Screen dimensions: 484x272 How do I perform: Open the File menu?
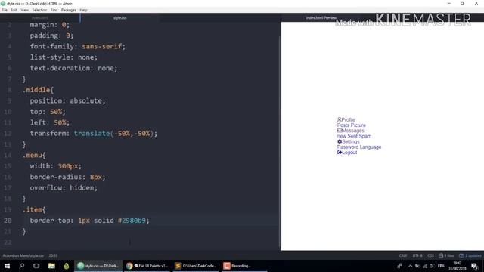tap(5, 10)
